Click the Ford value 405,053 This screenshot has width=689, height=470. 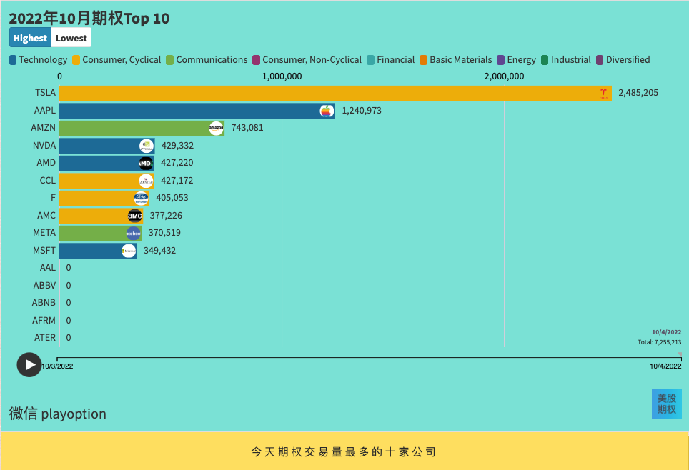click(172, 198)
